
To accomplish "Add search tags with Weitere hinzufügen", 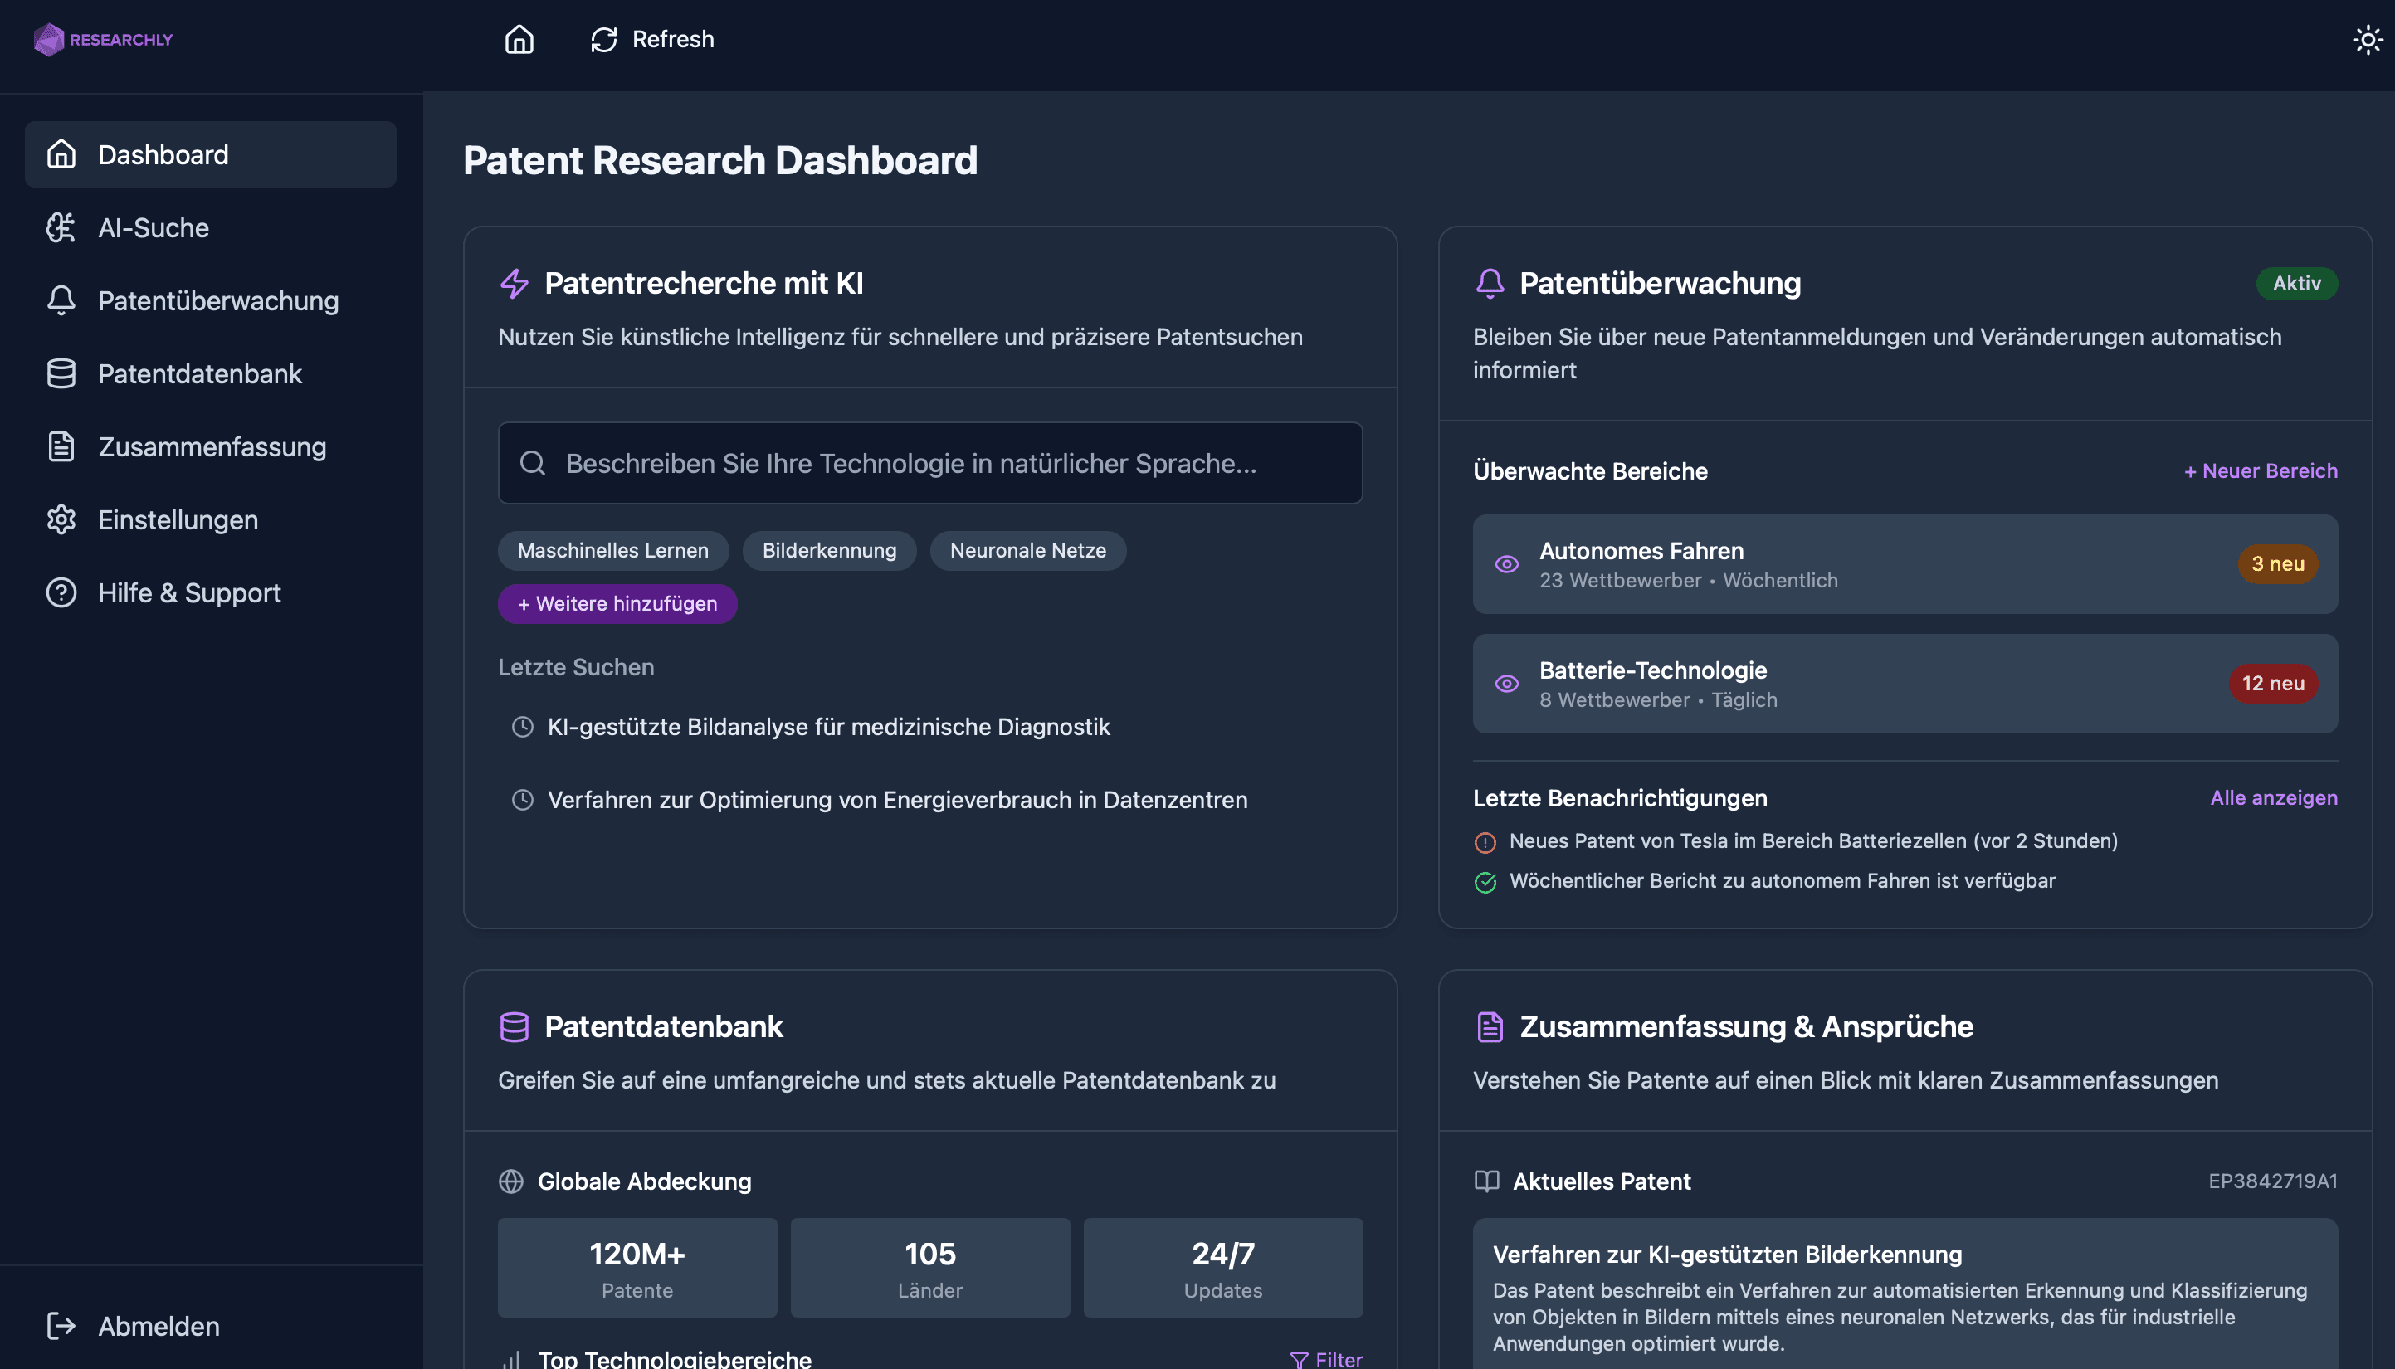I will (x=617, y=604).
